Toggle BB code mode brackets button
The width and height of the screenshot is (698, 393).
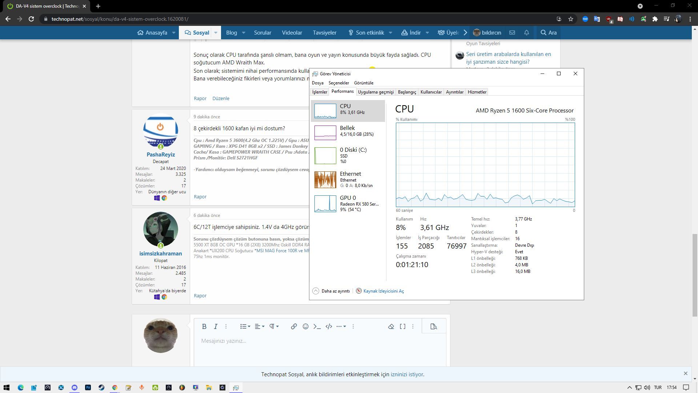tap(402, 326)
